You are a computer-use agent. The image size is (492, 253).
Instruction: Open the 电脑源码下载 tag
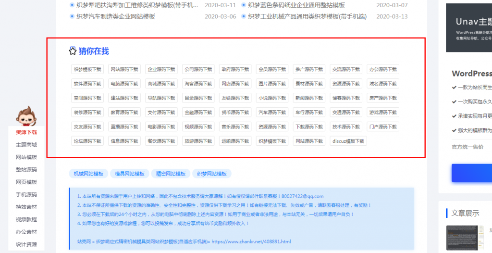click(124, 84)
